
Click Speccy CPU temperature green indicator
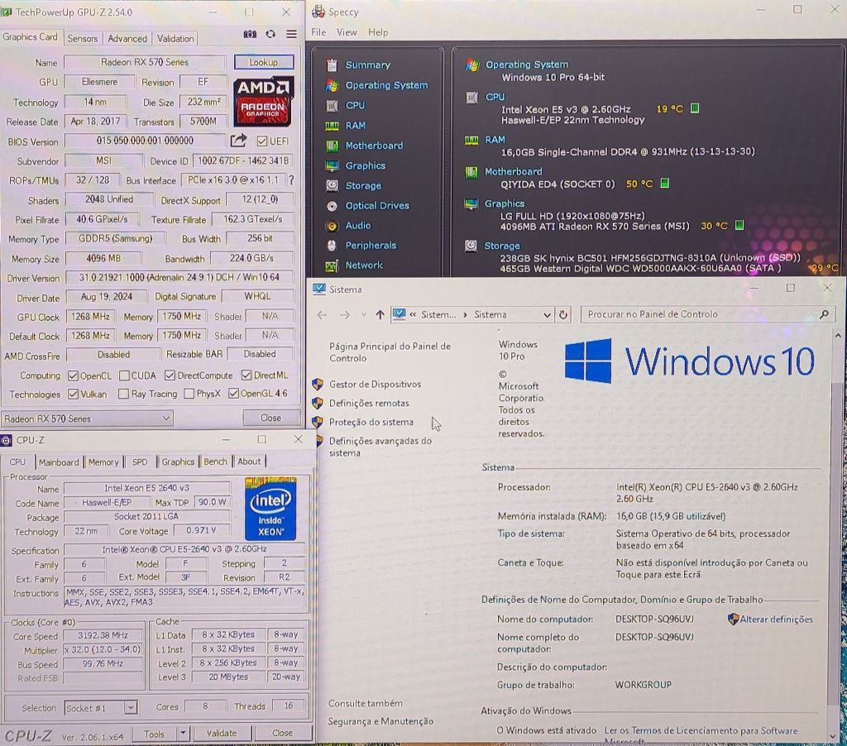click(x=695, y=108)
